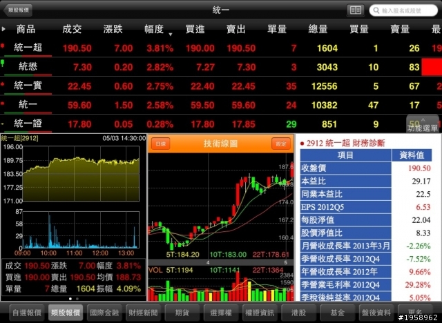Screen dimensions: 442x323
Task: Open the 基金 tab
Action: 338,313
